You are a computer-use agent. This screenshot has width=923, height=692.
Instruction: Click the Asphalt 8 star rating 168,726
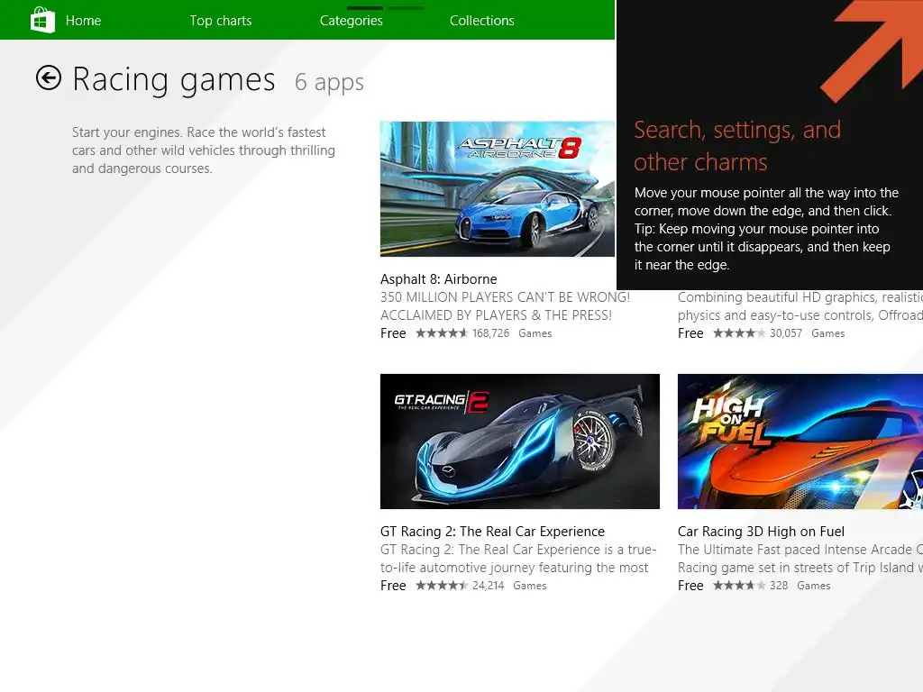click(x=462, y=333)
